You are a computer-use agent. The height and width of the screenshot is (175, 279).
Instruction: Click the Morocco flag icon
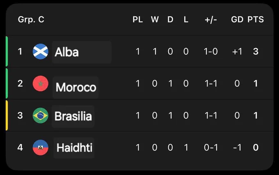pyautogui.click(x=41, y=83)
